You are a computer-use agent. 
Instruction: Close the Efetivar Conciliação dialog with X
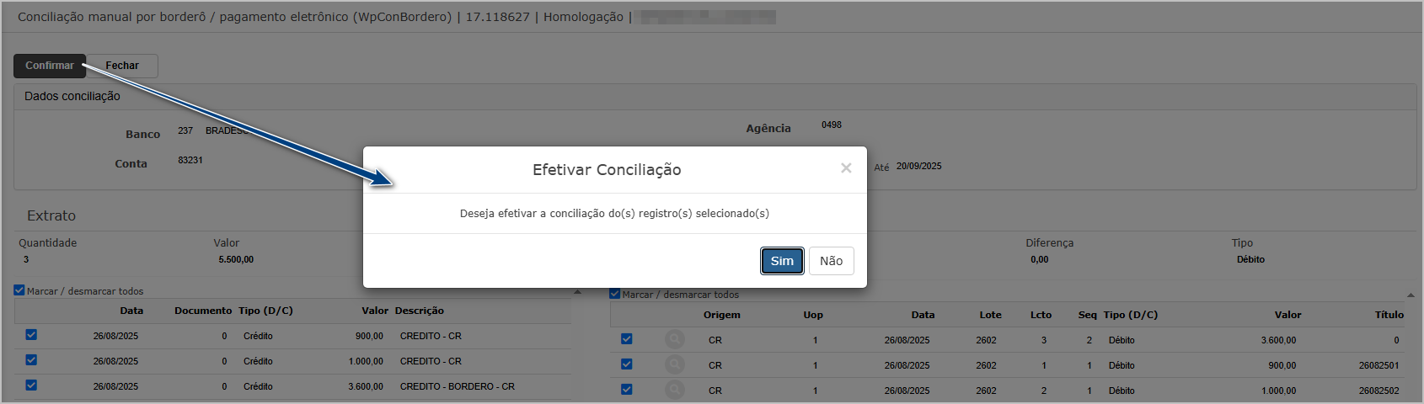pyautogui.click(x=846, y=168)
